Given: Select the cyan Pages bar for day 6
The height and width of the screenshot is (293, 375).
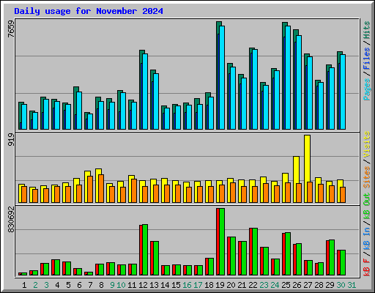Looking at the screenshot, I should [79, 111].
